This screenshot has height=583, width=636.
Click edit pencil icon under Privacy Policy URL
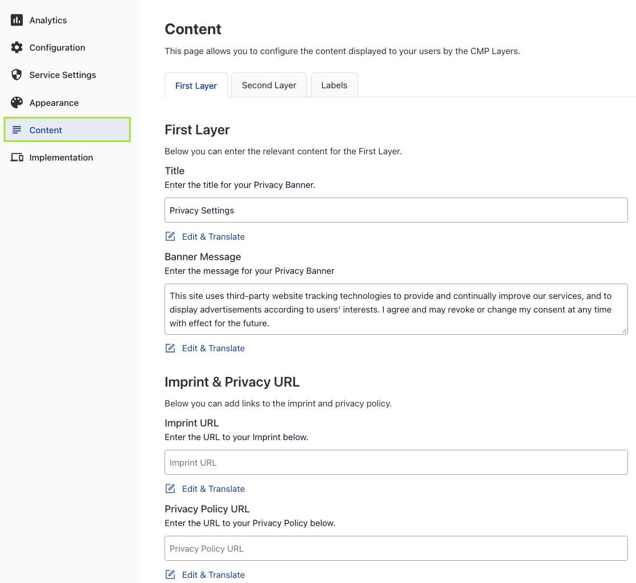(170, 575)
